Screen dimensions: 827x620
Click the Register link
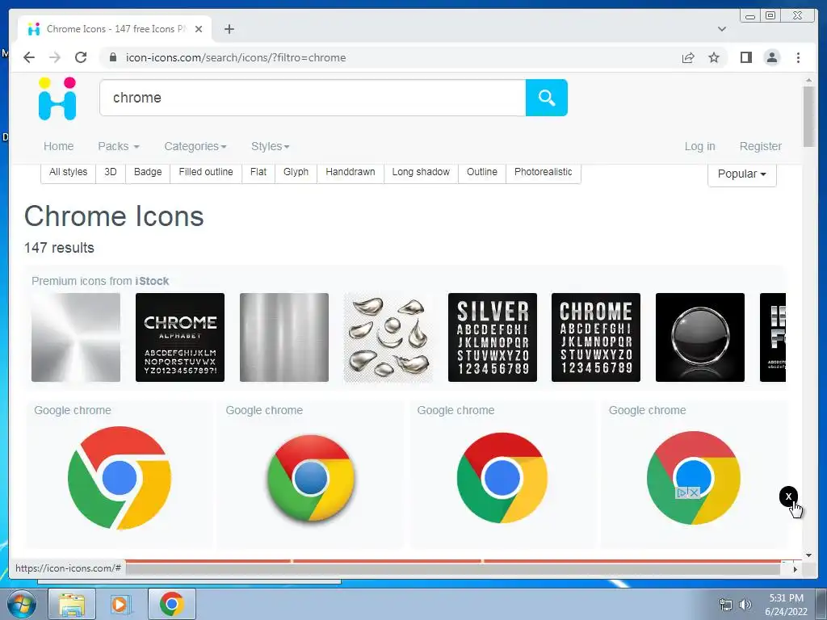[761, 146]
